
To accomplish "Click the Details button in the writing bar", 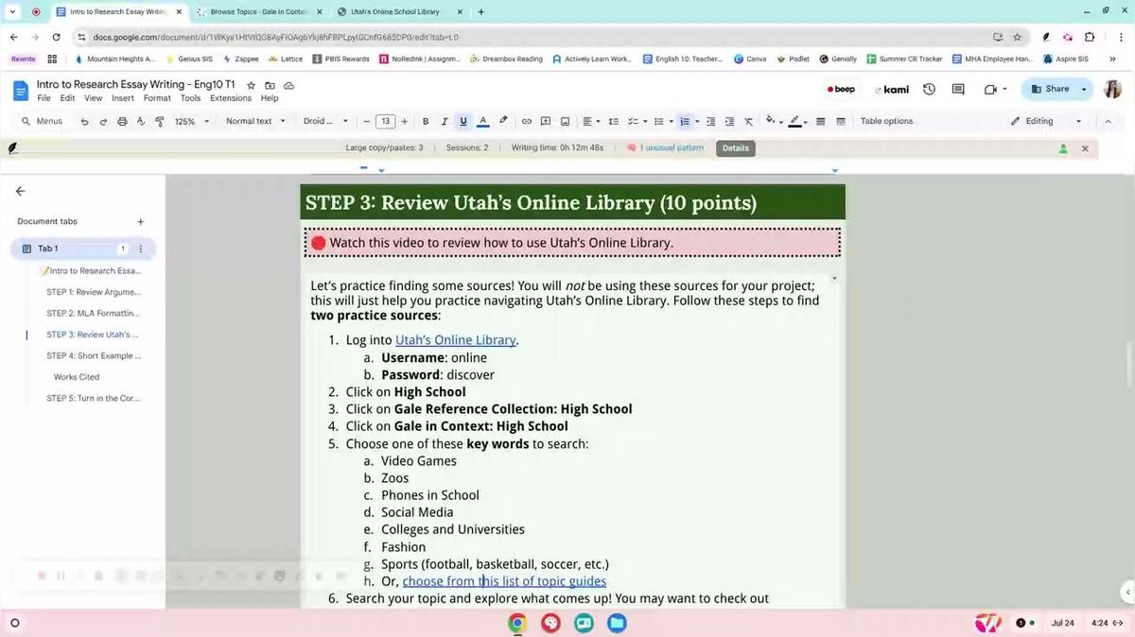I will 735,148.
